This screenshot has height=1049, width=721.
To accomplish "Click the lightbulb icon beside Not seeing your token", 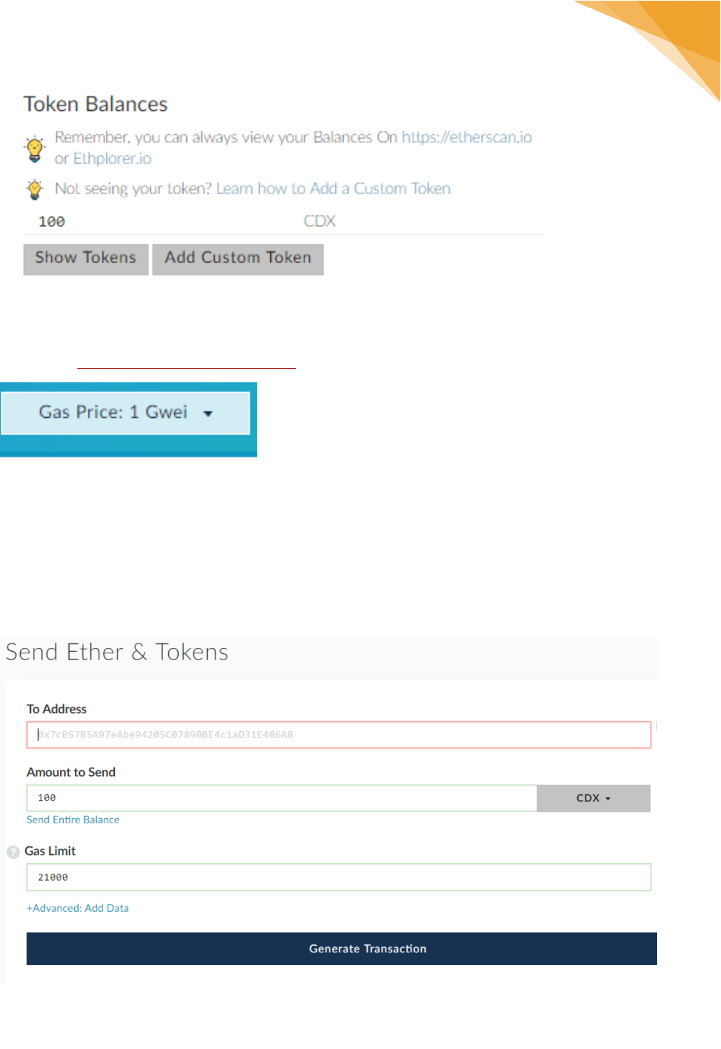I will (35, 189).
